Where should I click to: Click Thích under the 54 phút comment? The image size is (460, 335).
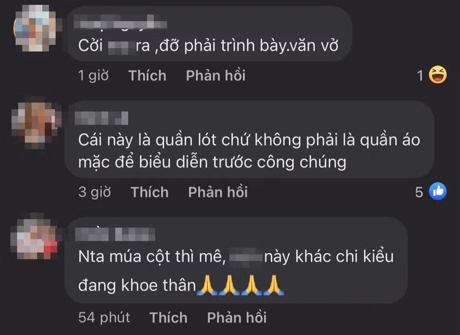(168, 318)
